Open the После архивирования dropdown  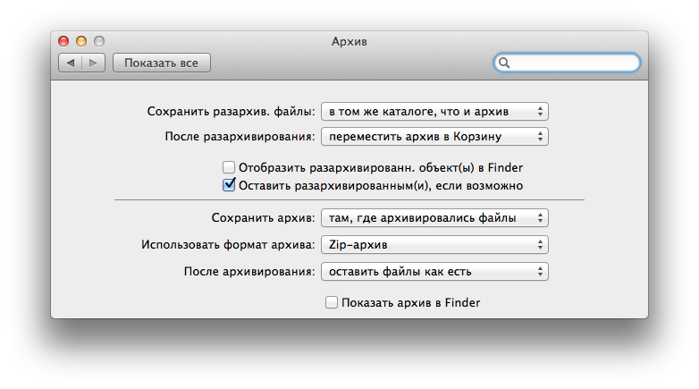434,271
